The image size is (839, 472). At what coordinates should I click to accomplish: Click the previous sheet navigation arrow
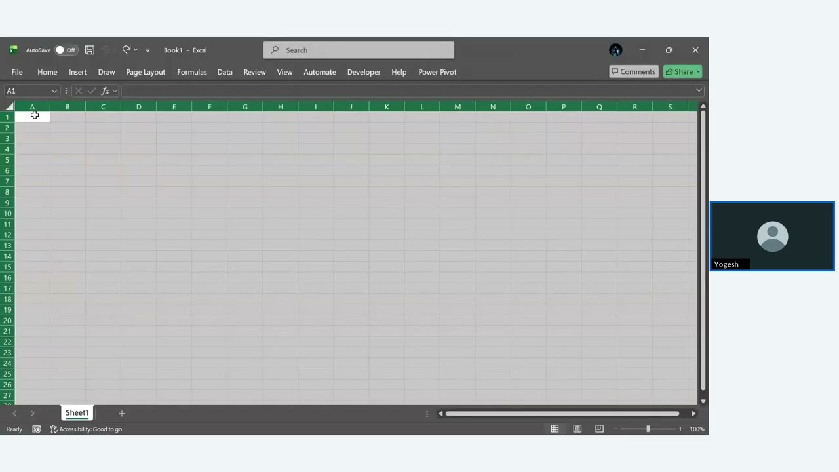coord(14,414)
